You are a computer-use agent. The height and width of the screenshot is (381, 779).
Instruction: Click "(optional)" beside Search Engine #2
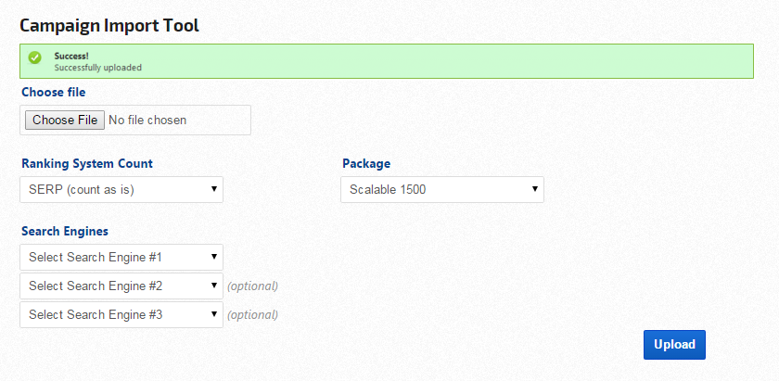(252, 286)
